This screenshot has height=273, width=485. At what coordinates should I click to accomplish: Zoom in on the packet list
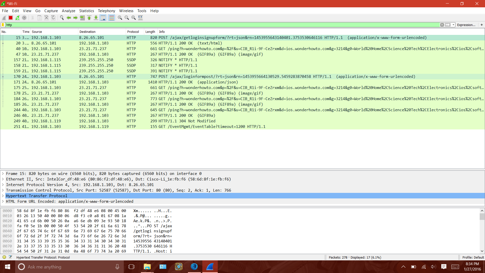[120, 18]
